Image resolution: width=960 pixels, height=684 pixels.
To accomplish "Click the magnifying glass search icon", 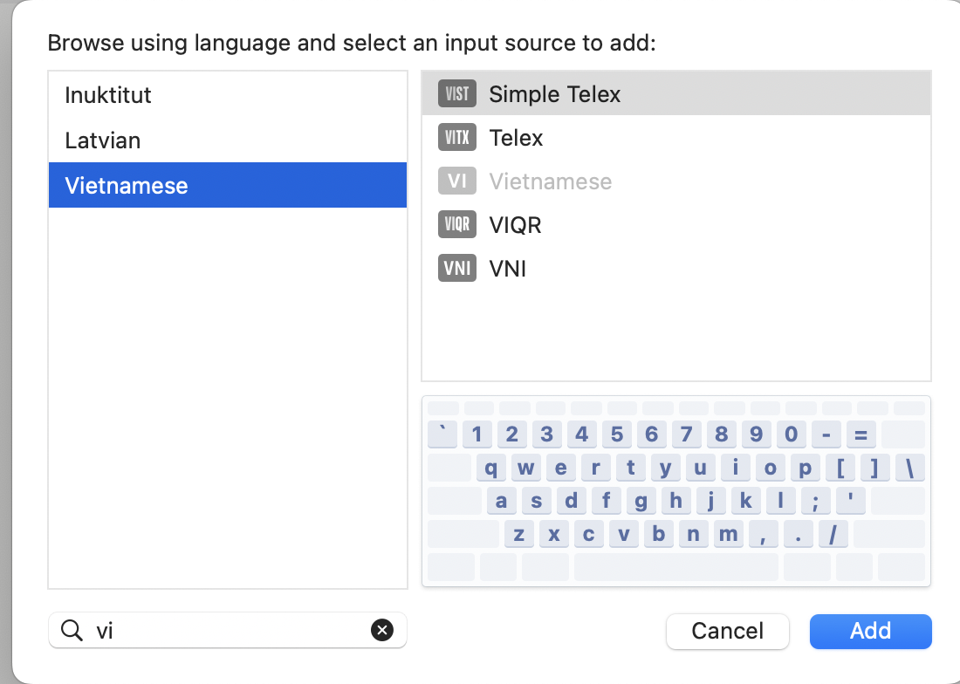I will [72, 630].
